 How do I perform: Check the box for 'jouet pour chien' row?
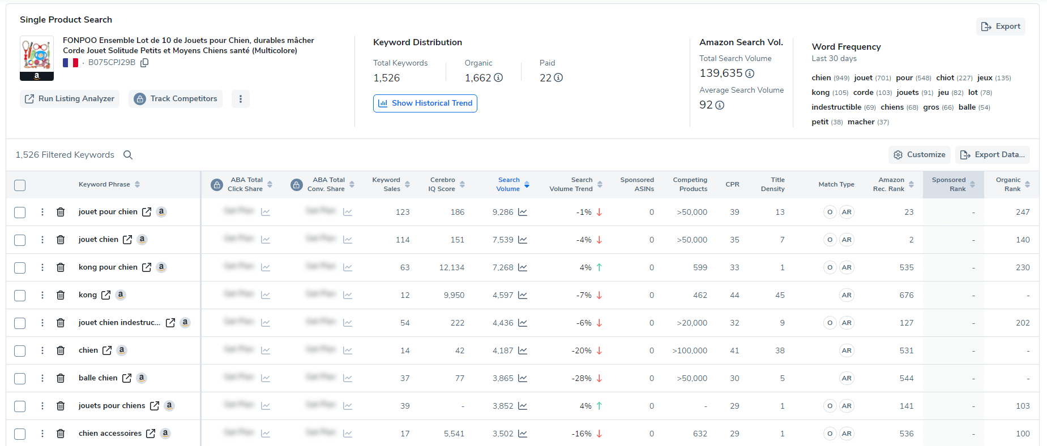pos(20,212)
